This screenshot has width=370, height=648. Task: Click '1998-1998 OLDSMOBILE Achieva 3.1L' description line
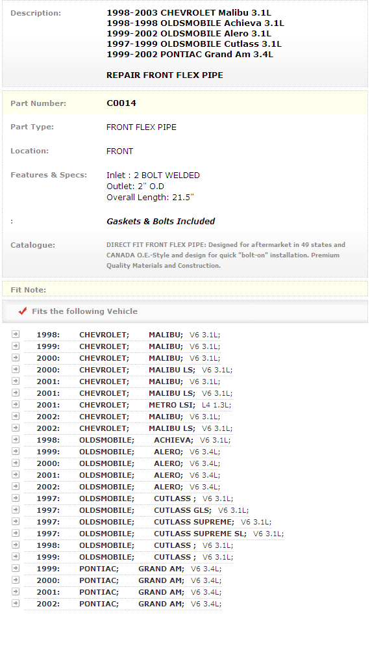pyautogui.click(x=195, y=23)
